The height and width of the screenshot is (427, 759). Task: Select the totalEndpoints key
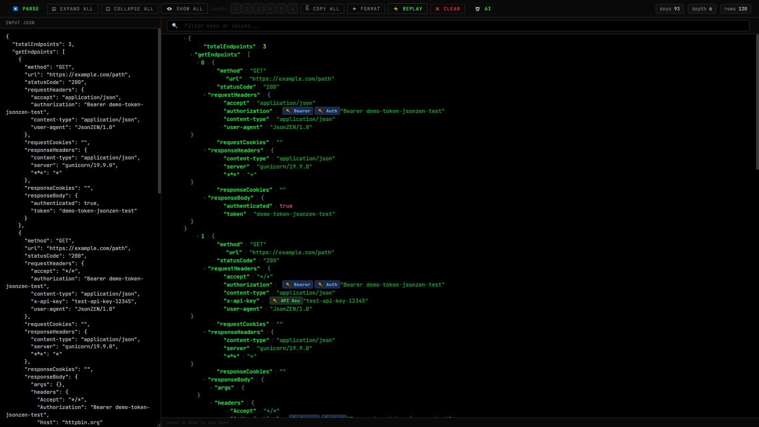pyautogui.click(x=230, y=46)
